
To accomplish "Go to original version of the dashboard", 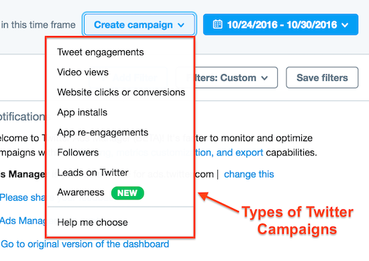I will tap(85, 244).
